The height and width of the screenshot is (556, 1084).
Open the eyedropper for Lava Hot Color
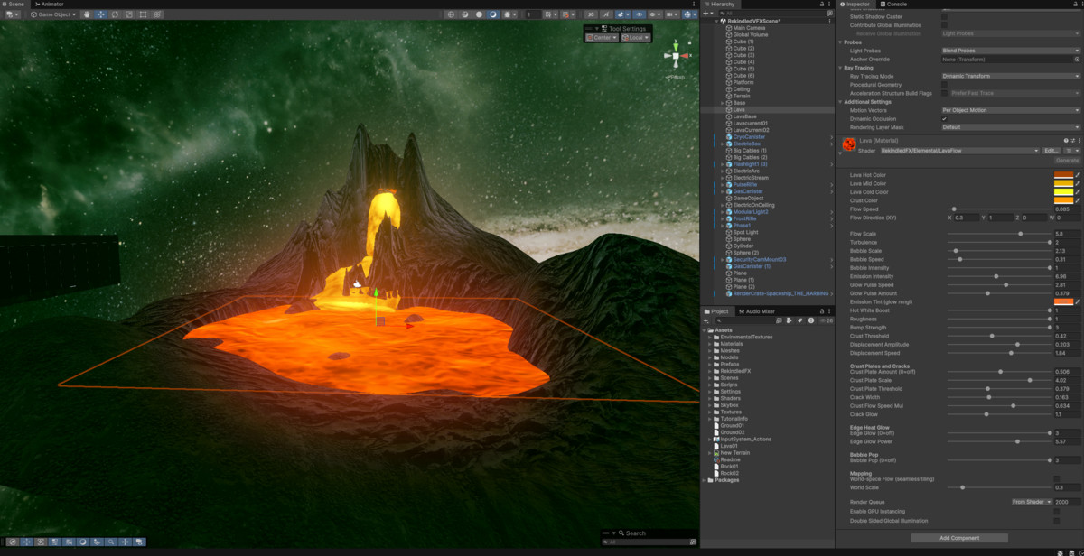1078,175
